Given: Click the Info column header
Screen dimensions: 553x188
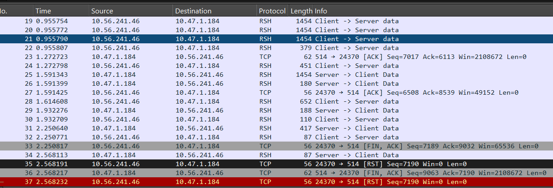Looking at the screenshot, I should pyautogui.click(x=433, y=11).
